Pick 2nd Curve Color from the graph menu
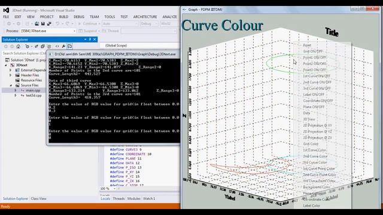This screenshot has width=383, height=215. point(315,156)
